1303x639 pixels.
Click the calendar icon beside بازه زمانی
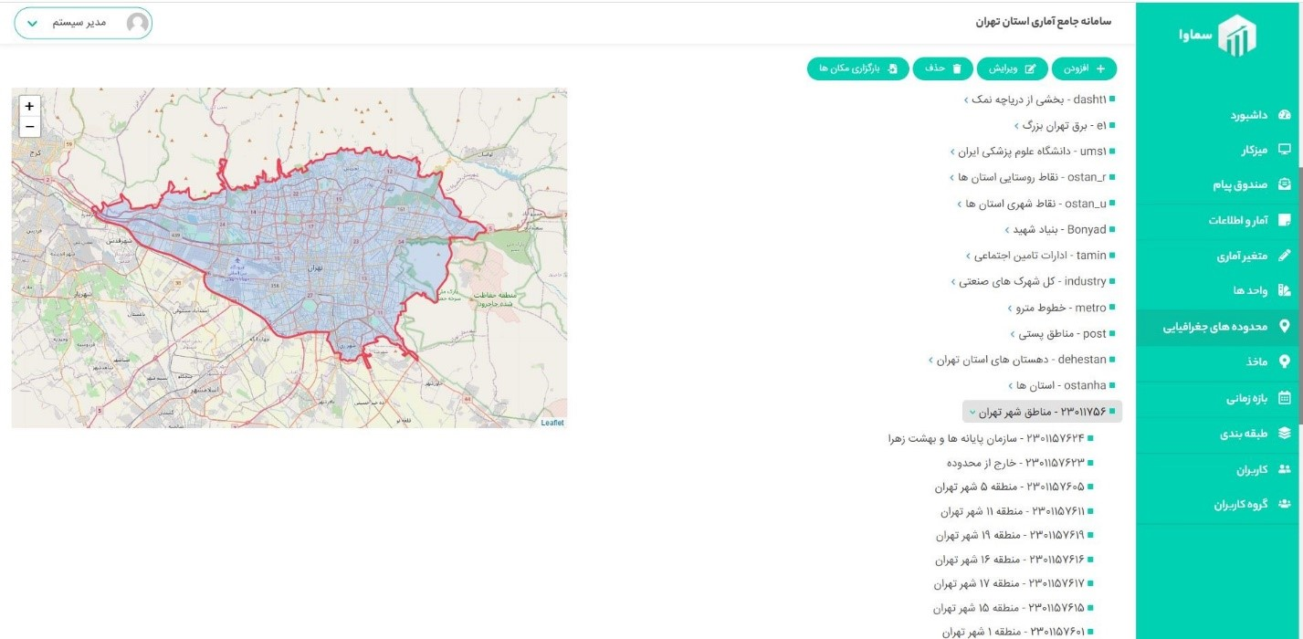pos(1285,398)
